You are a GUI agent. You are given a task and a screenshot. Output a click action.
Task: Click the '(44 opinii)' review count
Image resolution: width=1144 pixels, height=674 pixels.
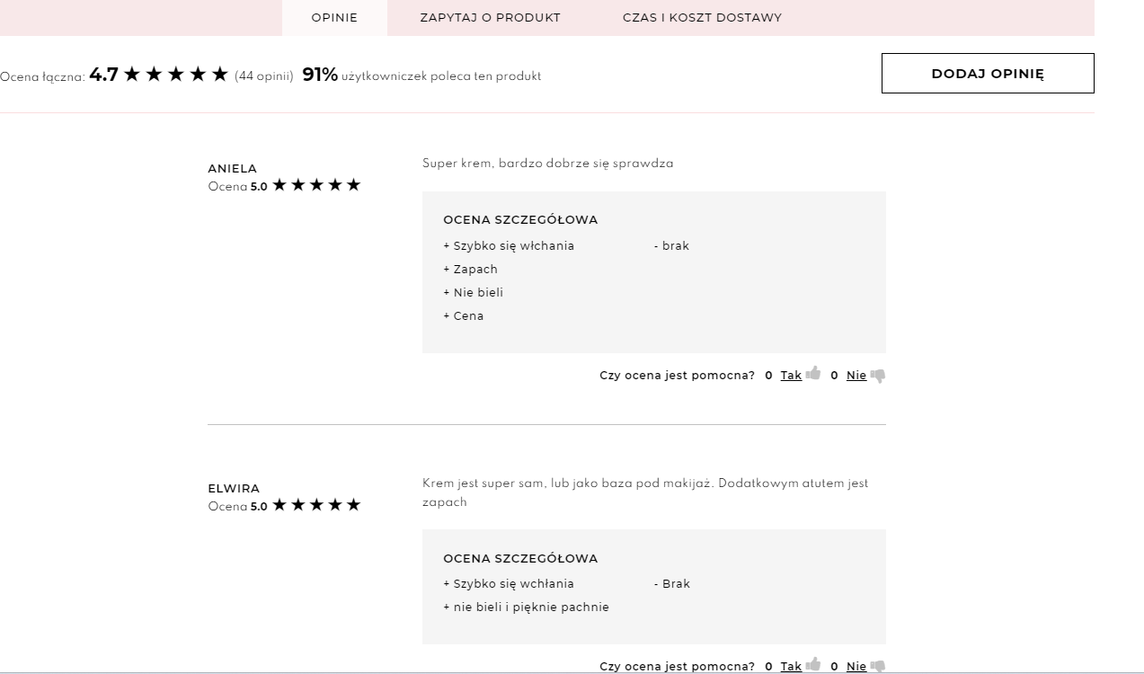[x=264, y=76]
